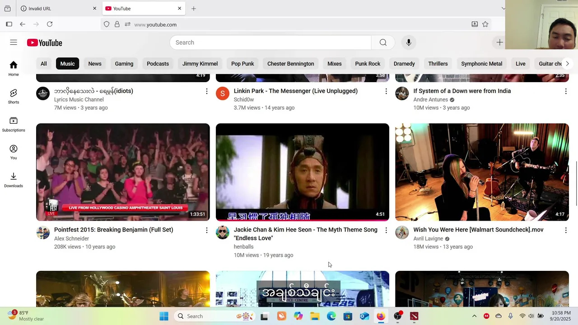Open Downloads in sidebar
Viewport: 578px width, 325px height.
coord(14,180)
